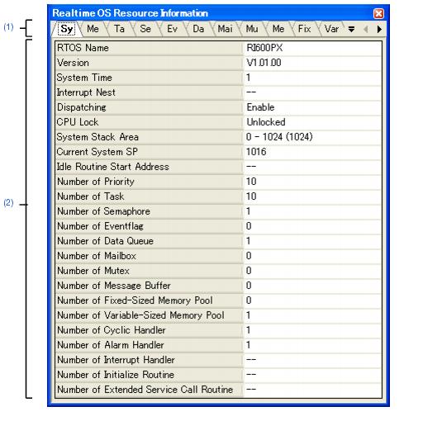
Task: Open the Ev tab
Action: pos(172,29)
